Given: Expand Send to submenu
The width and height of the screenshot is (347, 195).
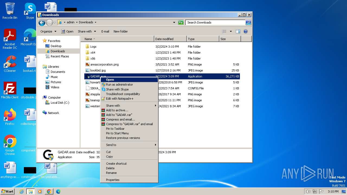Looking at the screenshot, I should [129, 145].
